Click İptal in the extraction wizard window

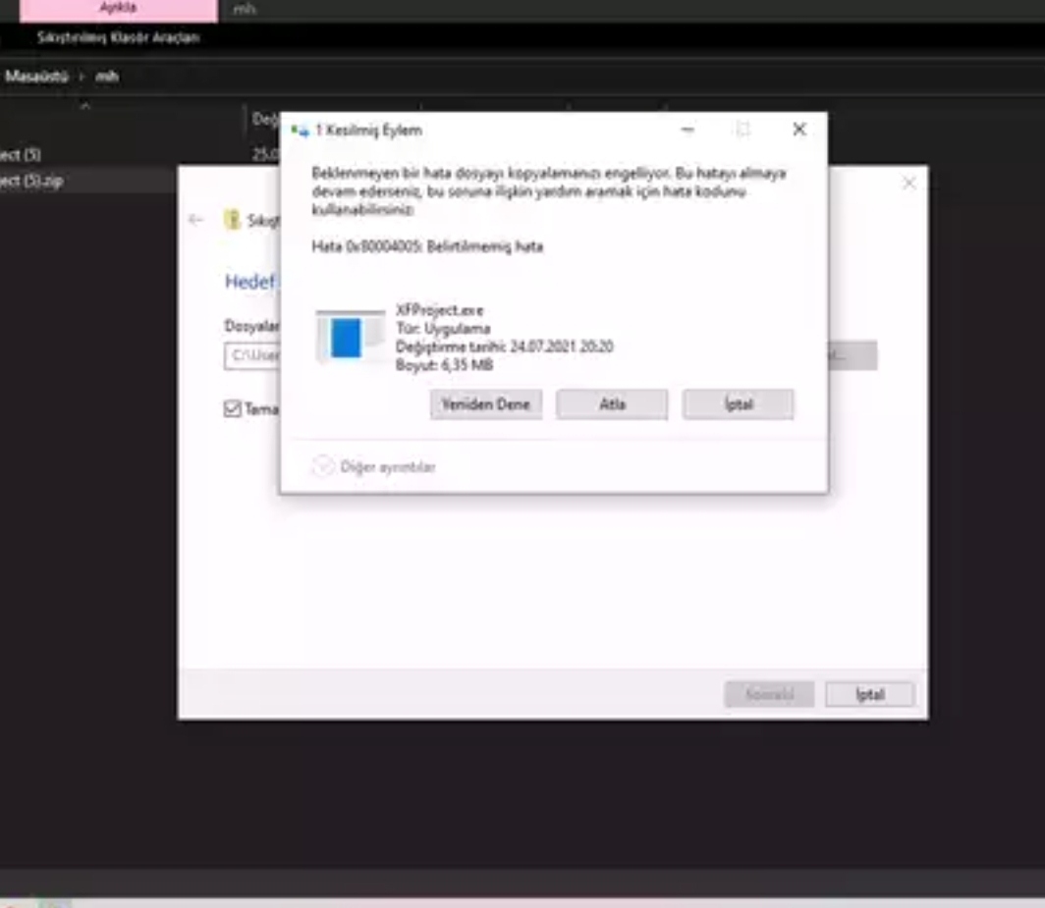(x=870, y=694)
